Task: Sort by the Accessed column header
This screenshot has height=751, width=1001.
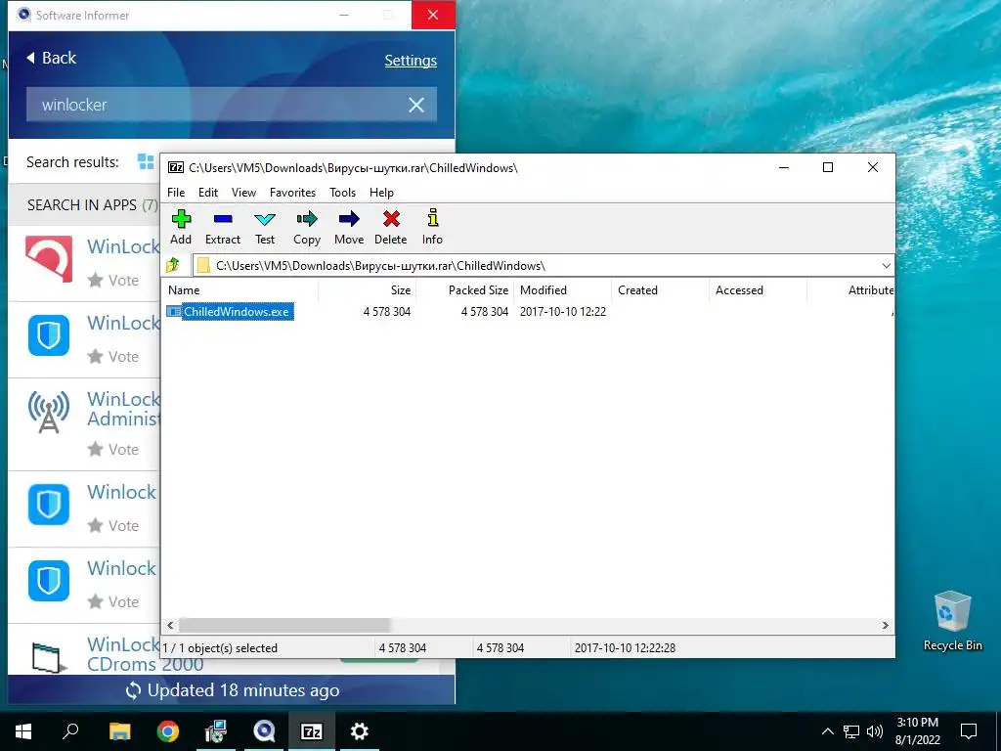Action: tap(759, 289)
